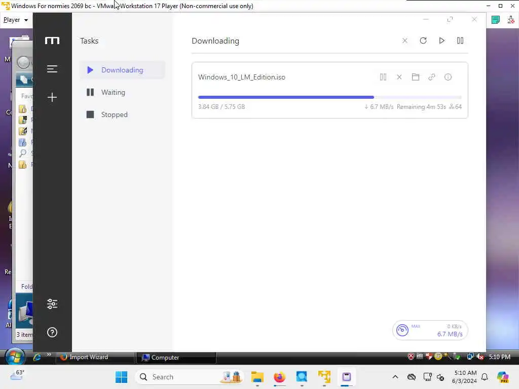The image size is (519, 389).
Task: Refresh the download task list
Action: [x=423, y=41]
